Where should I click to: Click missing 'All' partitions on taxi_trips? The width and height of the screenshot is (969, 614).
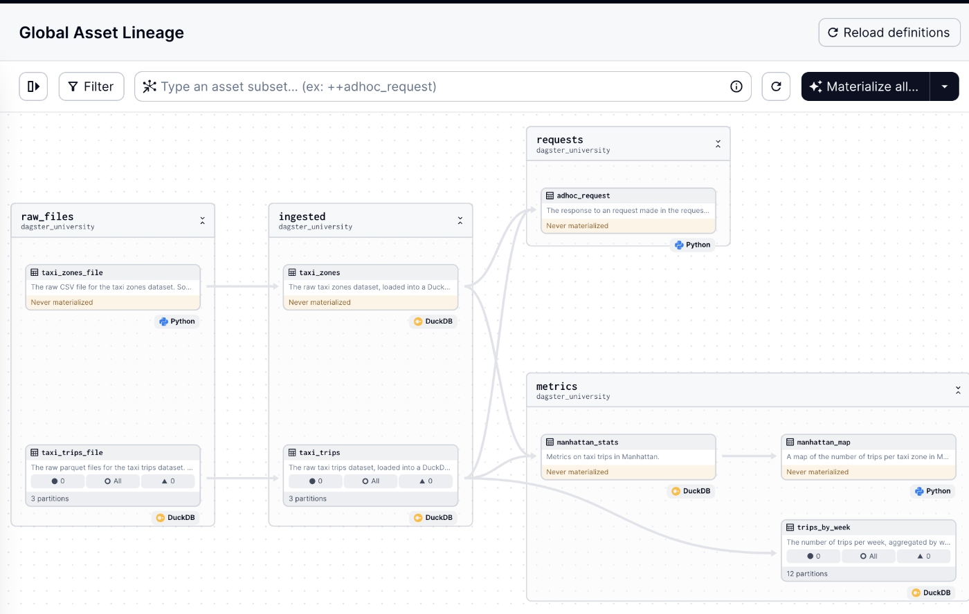pyautogui.click(x=370, y=481)
